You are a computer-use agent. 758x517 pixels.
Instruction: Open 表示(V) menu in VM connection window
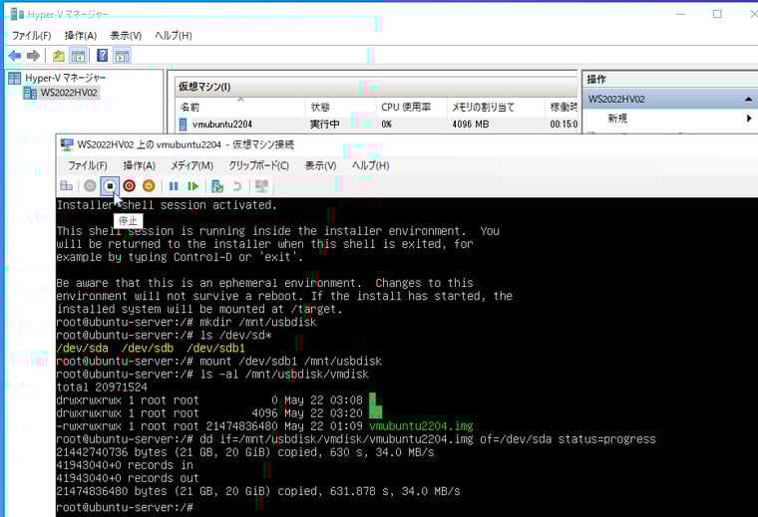click(320, 165)
